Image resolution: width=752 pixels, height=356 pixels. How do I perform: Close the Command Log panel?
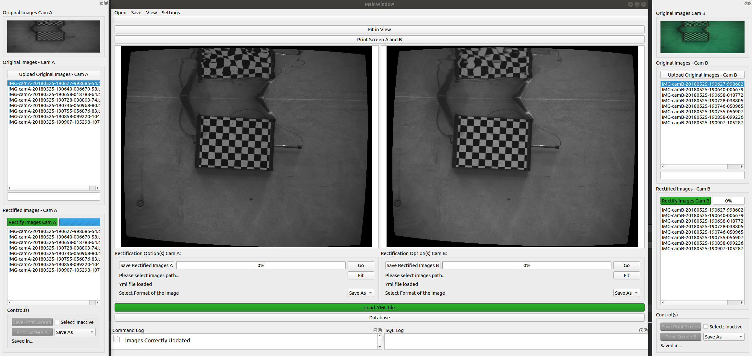pos(380,330)
